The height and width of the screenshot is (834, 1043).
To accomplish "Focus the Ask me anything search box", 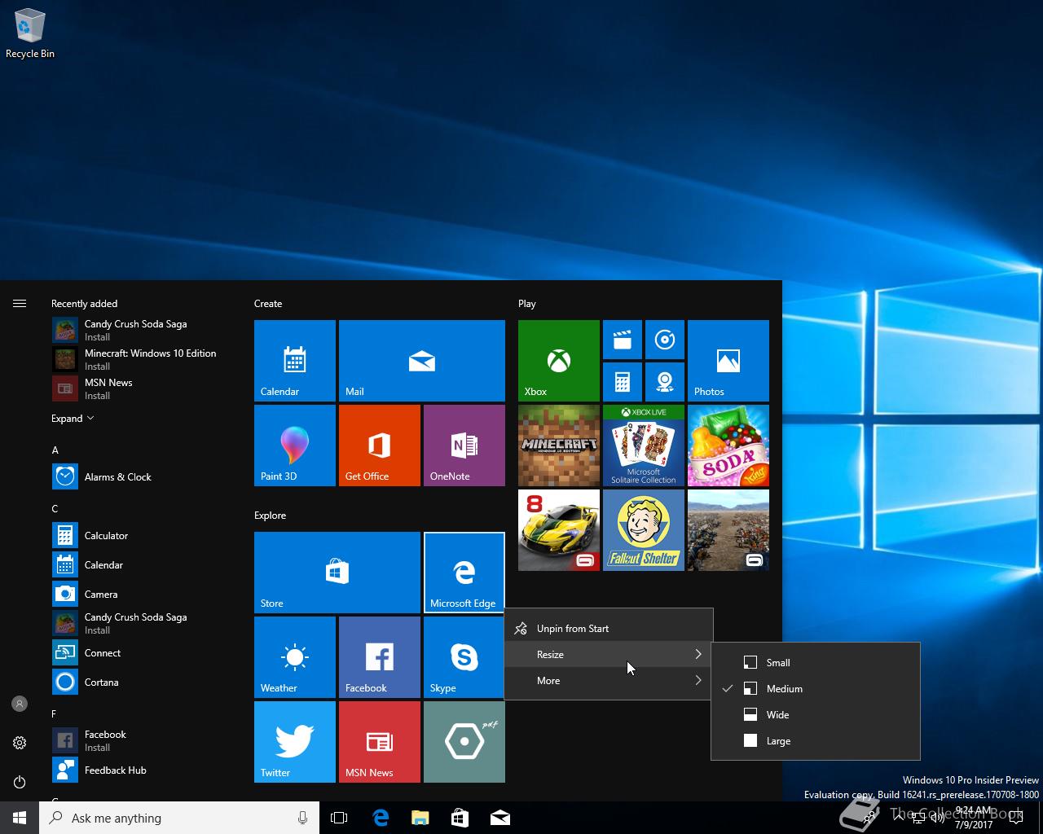I will [179, 818].
